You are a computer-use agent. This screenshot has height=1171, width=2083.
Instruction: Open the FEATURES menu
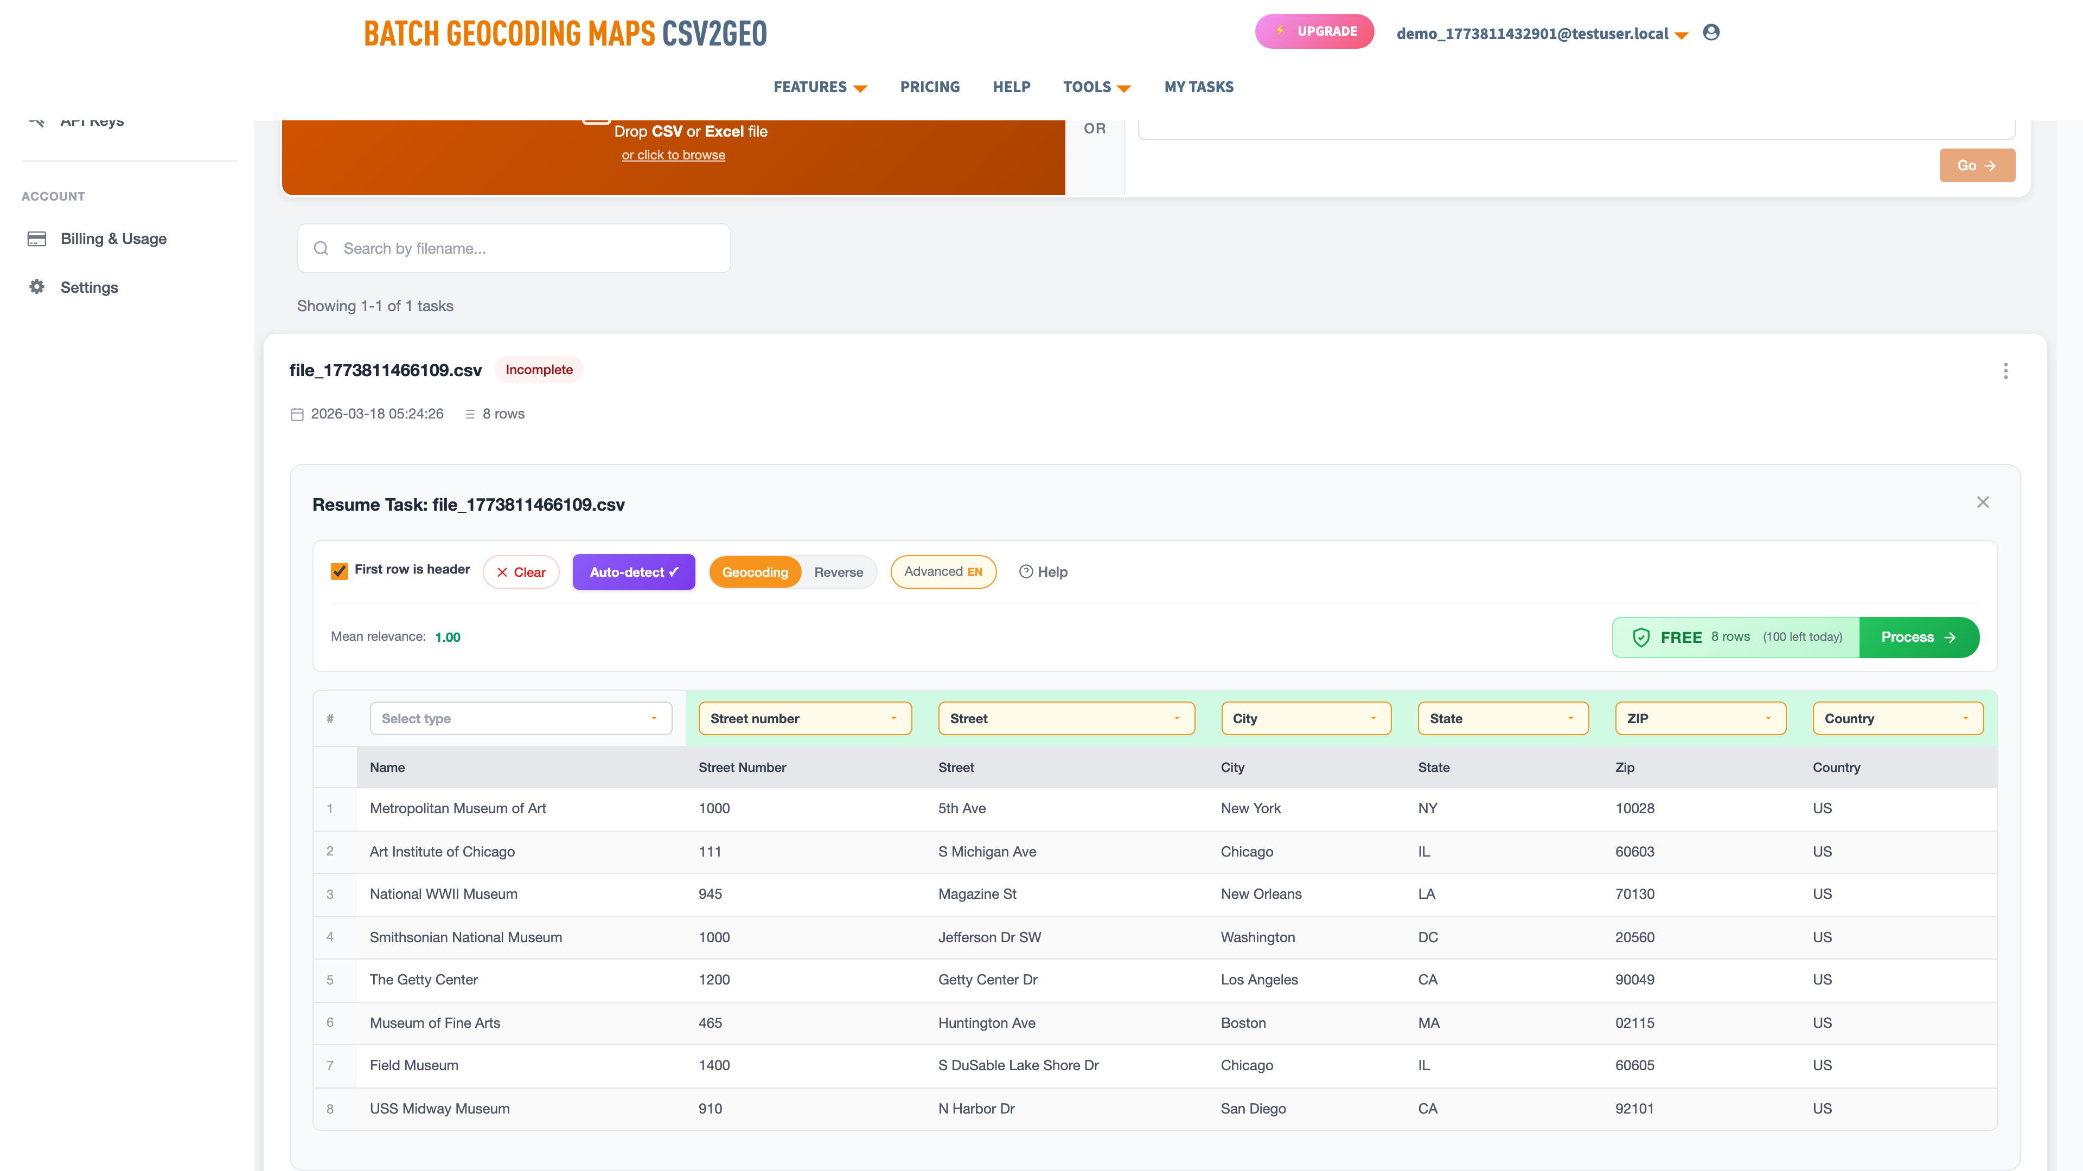click(819, 87)
